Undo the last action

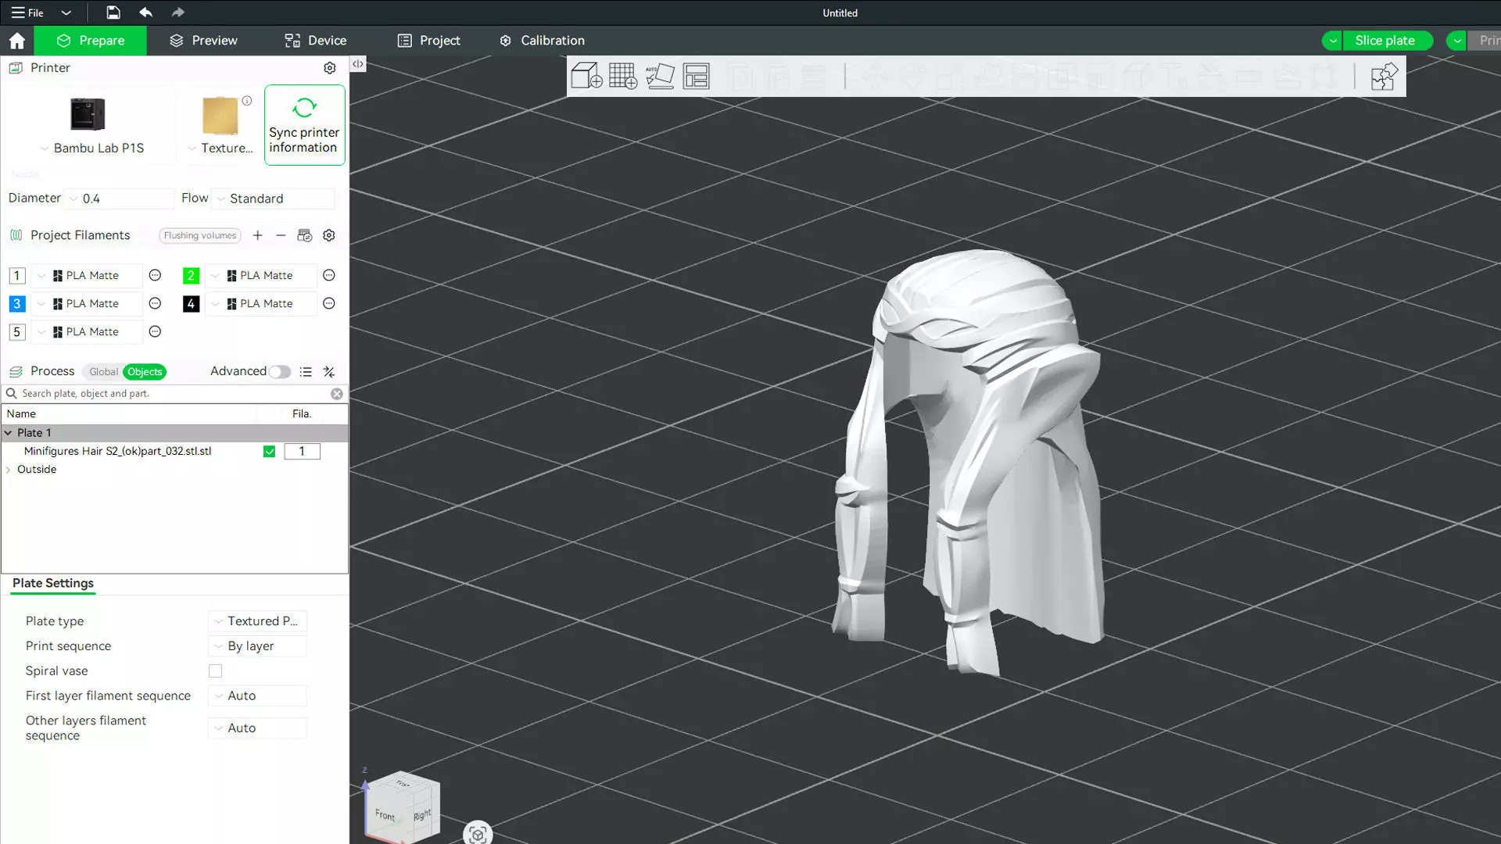145,13
